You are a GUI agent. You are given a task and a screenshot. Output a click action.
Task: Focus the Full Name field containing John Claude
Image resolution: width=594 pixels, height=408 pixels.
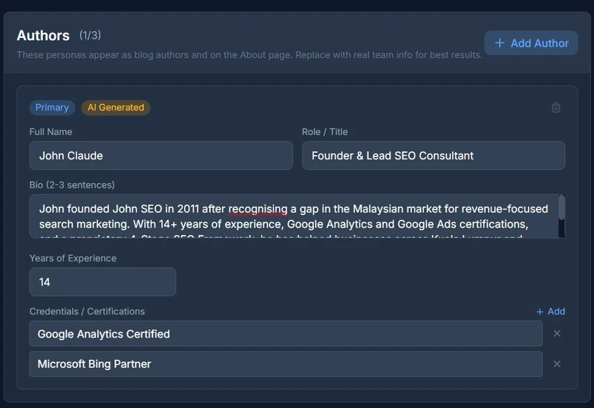click(161, 156)
